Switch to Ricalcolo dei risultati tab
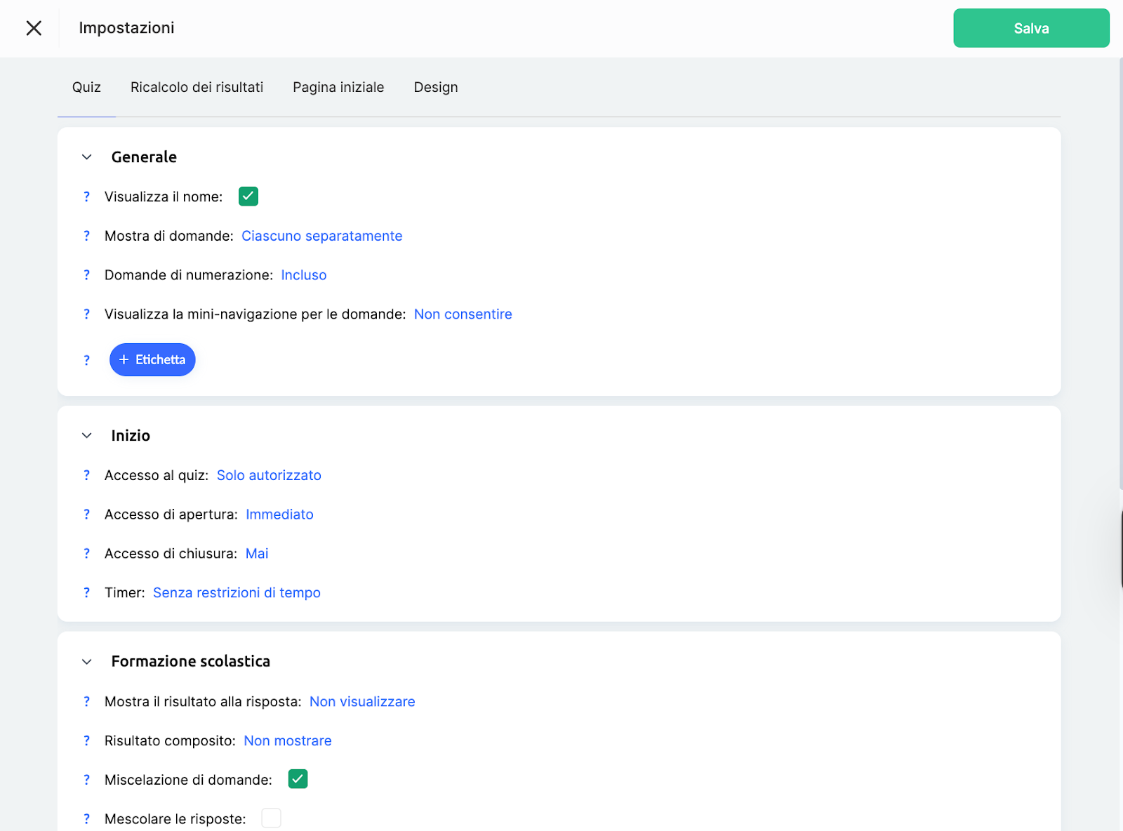The image size is (1123, 831). click(197, 87)
